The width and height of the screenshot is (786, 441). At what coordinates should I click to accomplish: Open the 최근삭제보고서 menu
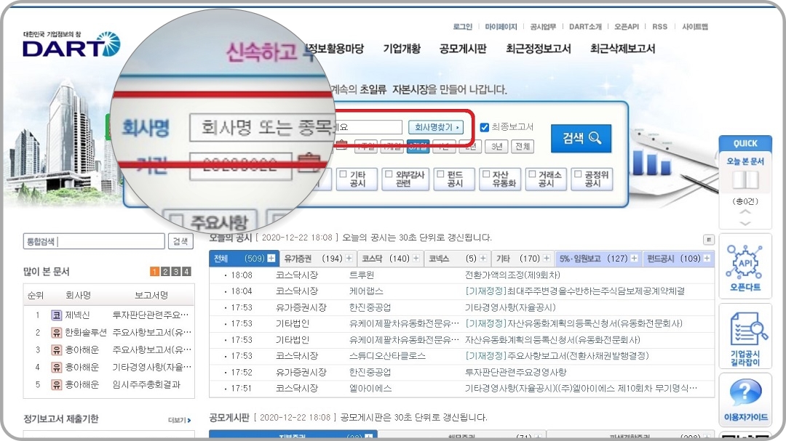[622, 49]
